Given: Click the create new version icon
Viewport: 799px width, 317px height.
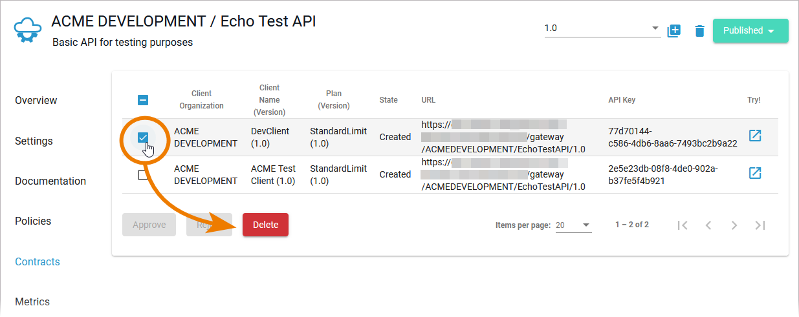Looking at the screenshot, I should click(674, 30).
